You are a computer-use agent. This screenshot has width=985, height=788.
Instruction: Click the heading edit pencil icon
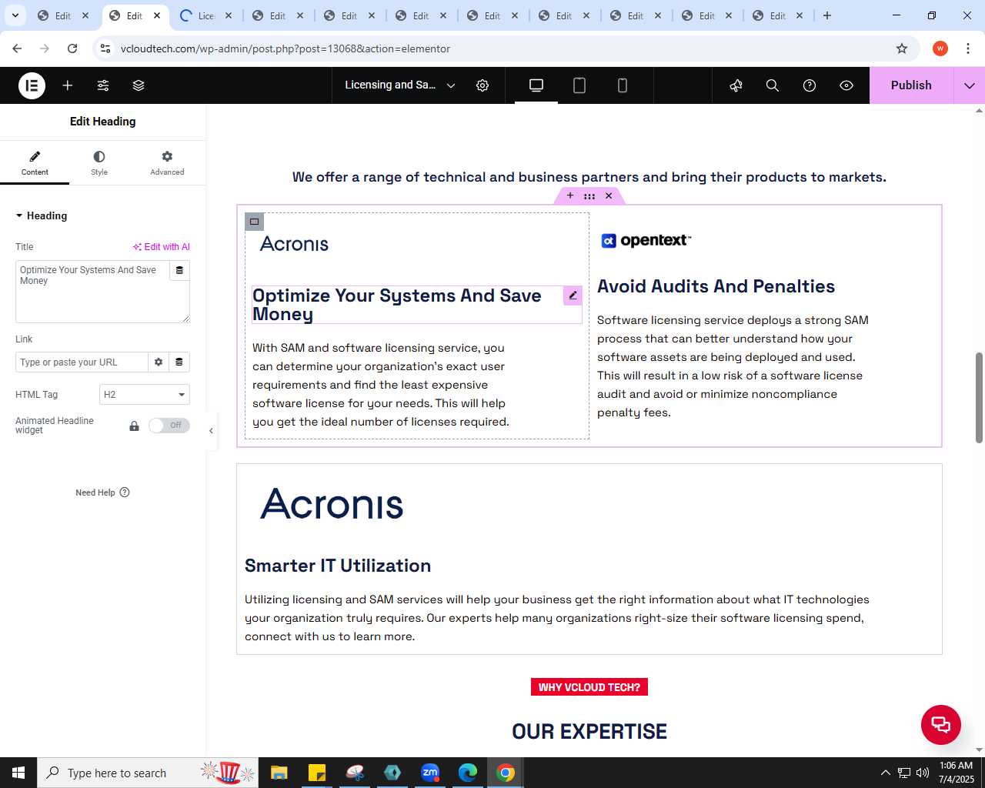(x=573, y=295)
